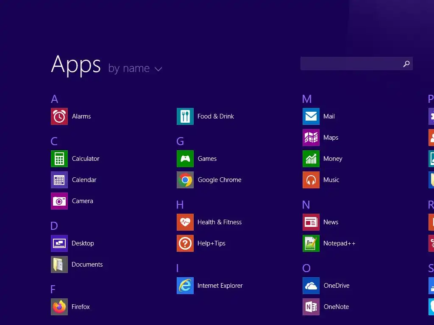434x325 pixels.
Task: Click the 'Camera' label text
Action: tap(83, 201)
